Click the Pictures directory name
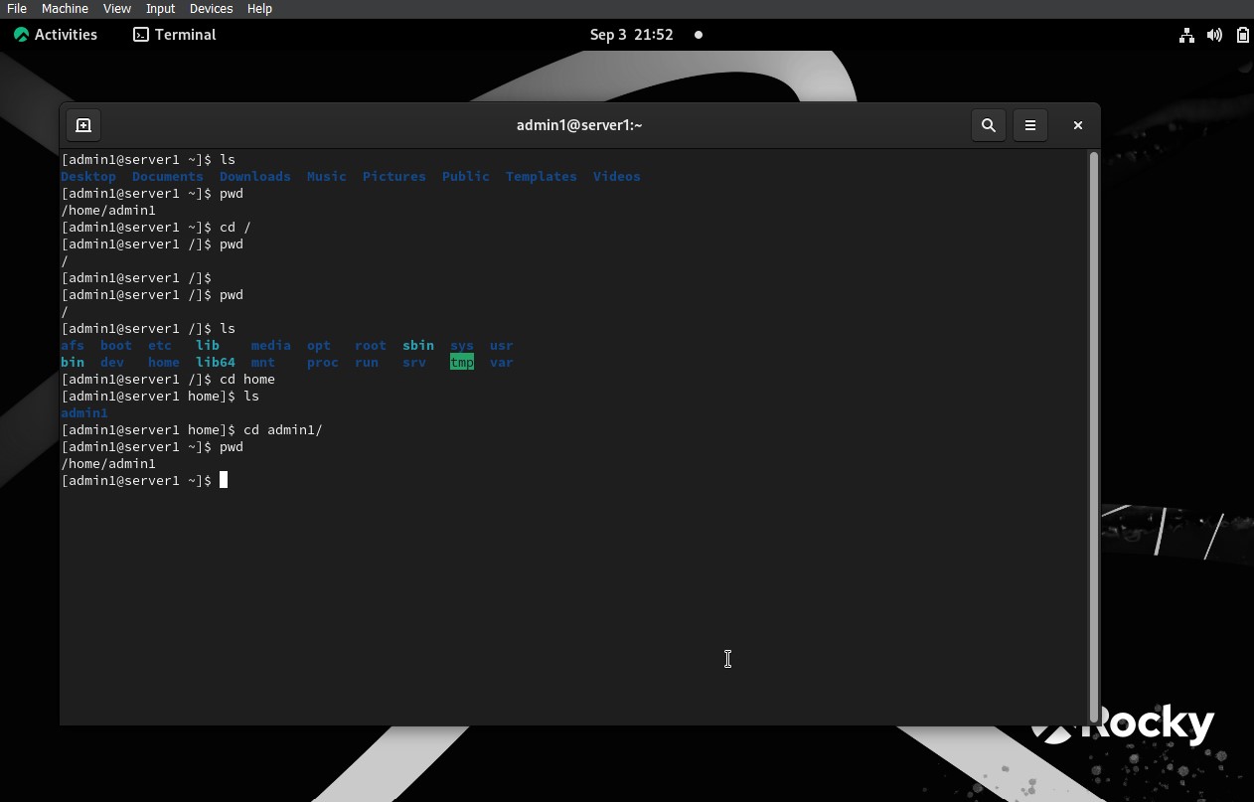This screenshot has height=802, width=1254. tap(394, 177)
